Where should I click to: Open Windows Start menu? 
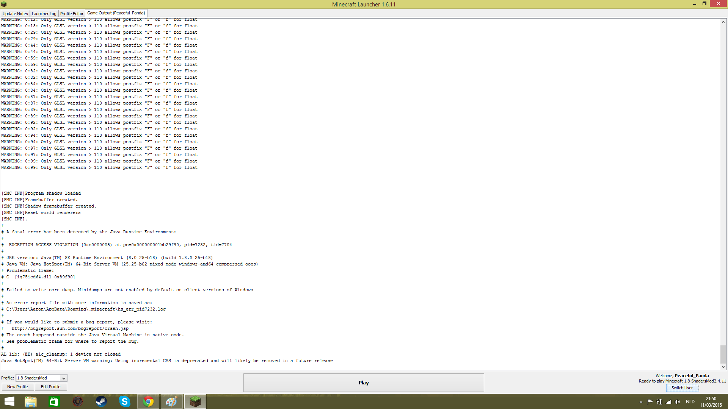click(9, 401)
